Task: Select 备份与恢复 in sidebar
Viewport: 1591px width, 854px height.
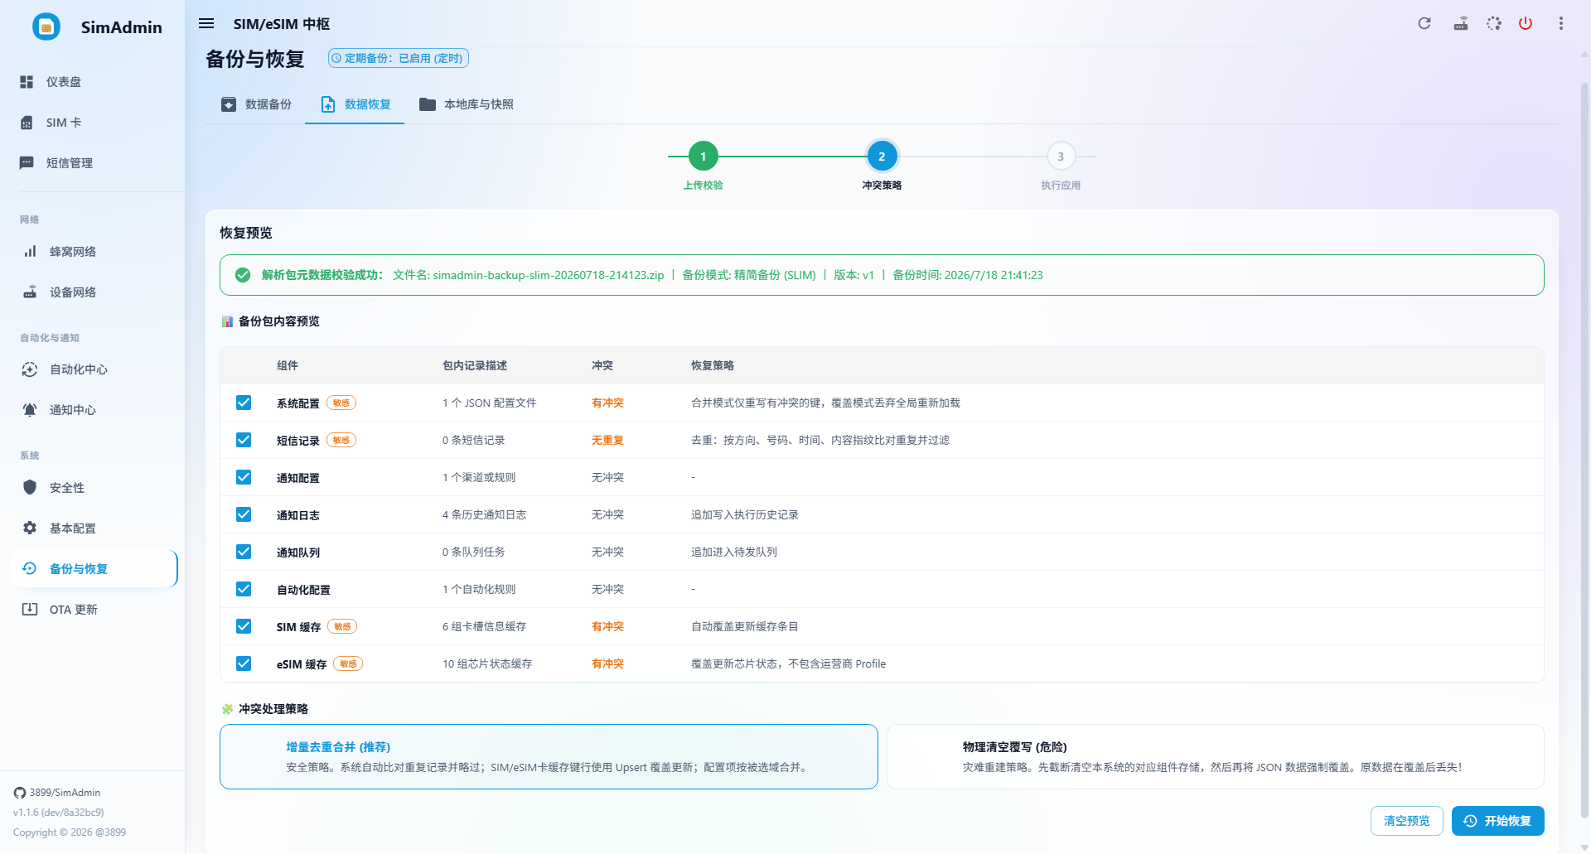Action: pyautogui.click(x=92, y=569)
